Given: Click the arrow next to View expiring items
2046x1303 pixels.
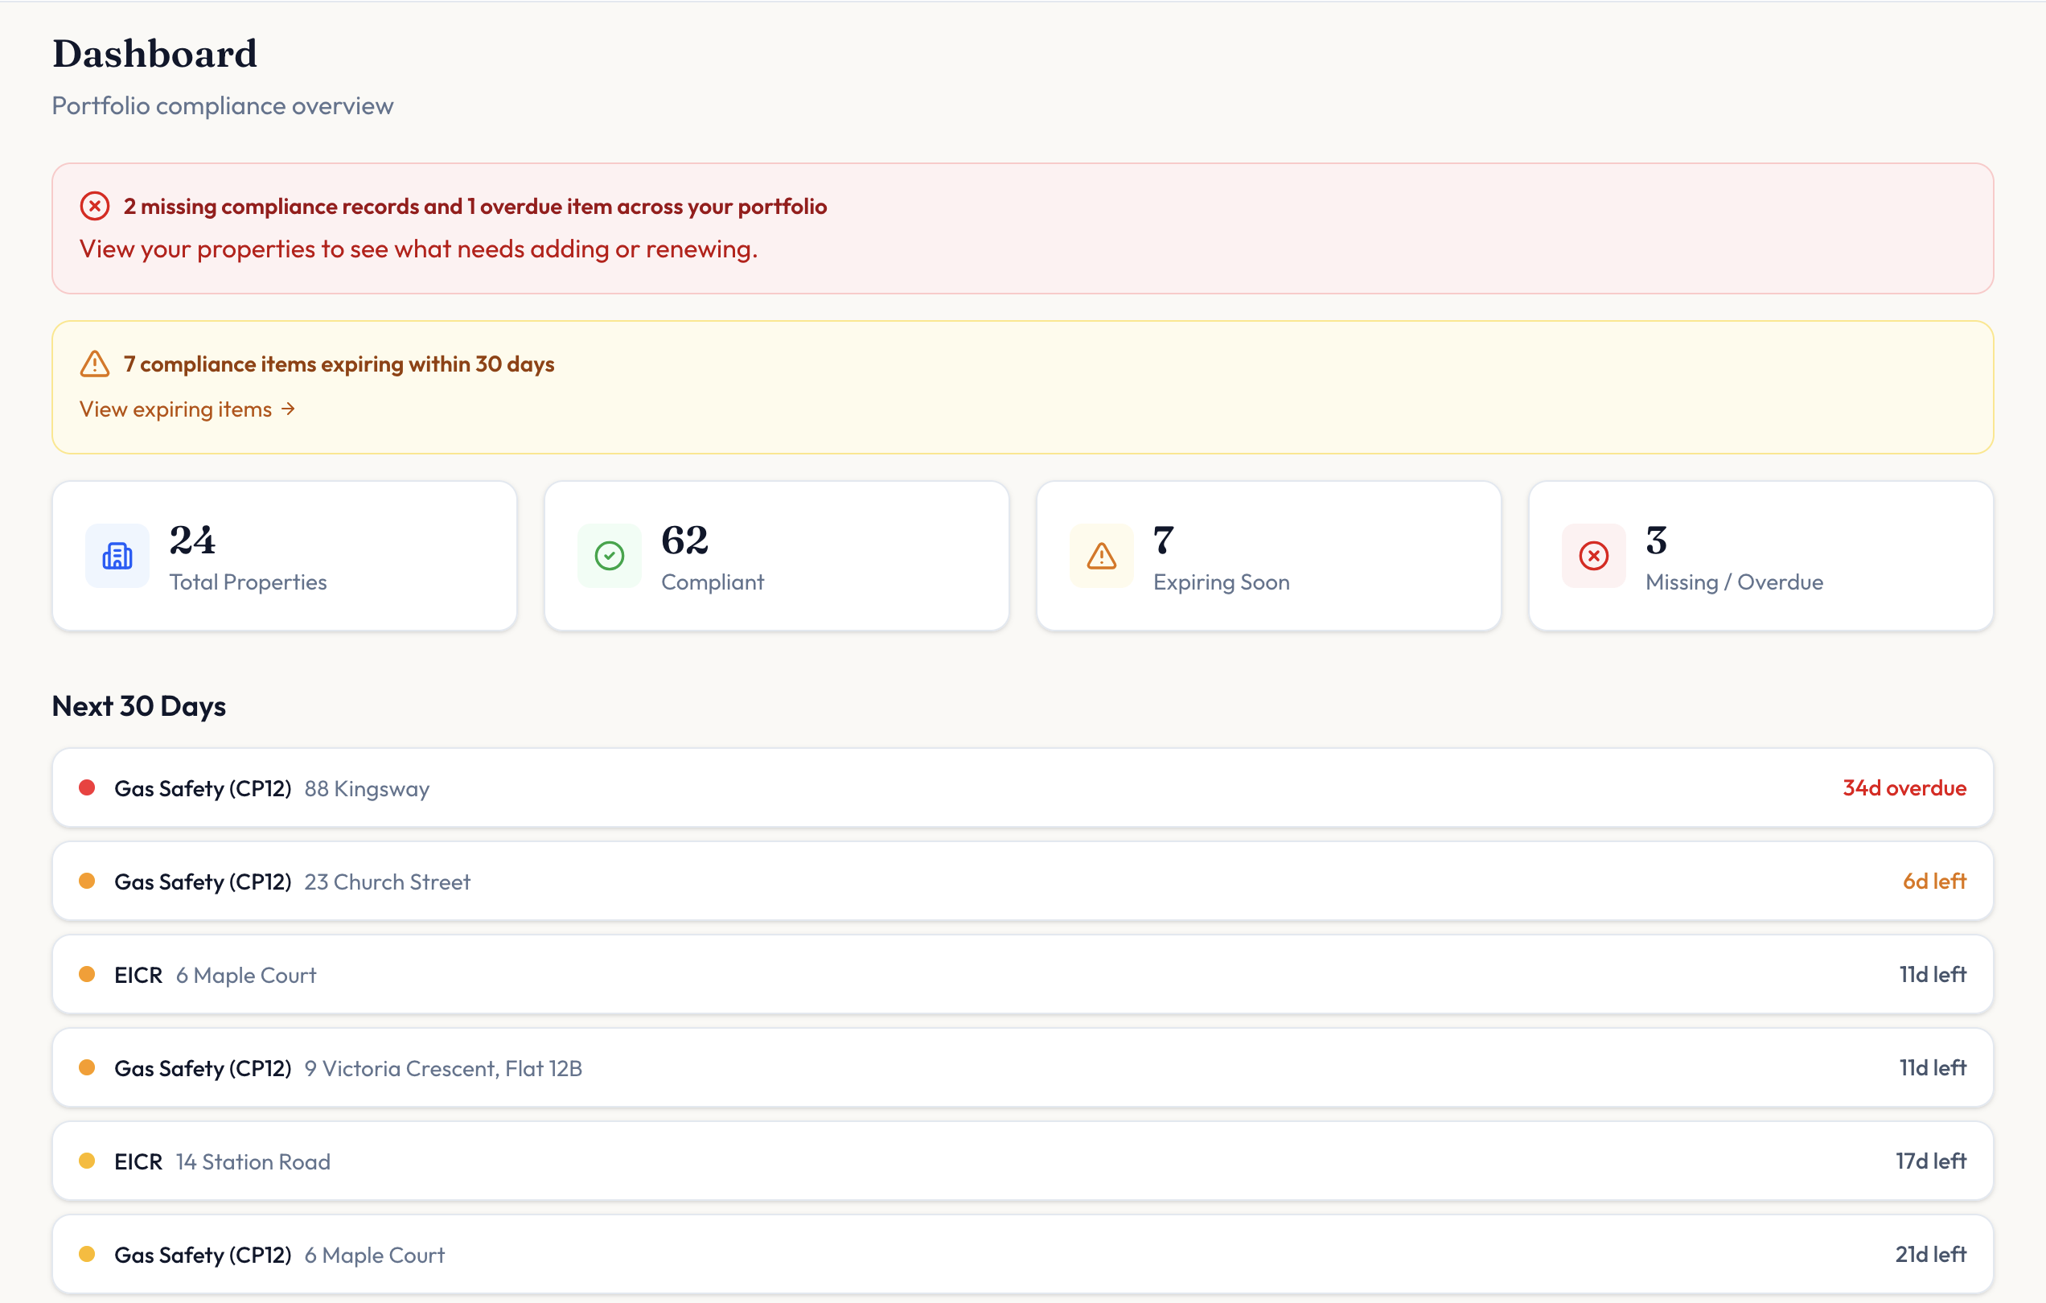Looking at the screenshot, I should tap(288, 409).
